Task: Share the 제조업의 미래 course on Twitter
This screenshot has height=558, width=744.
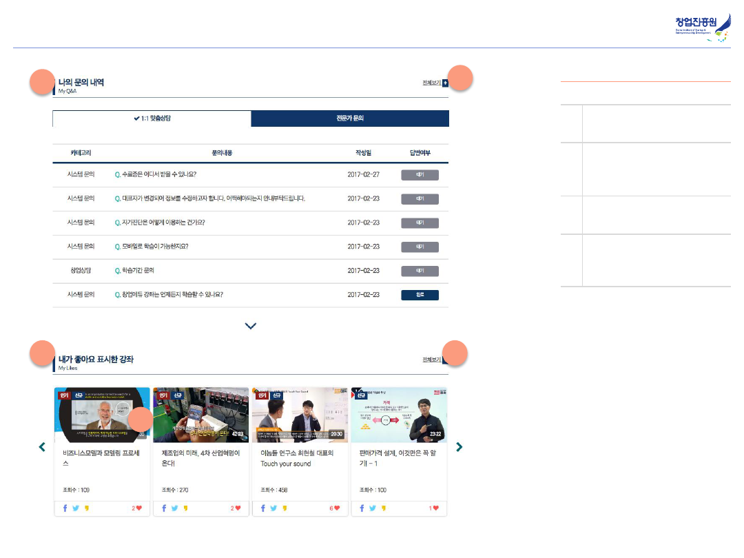Action: point(174,508)
